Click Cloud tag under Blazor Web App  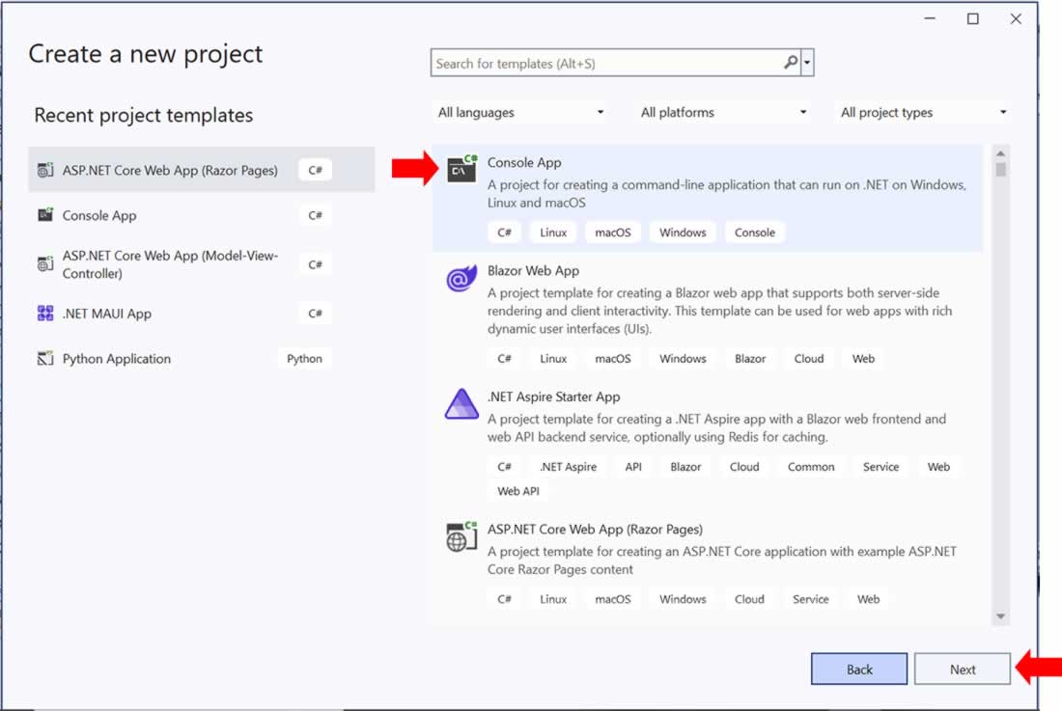[x=809, y=359]
